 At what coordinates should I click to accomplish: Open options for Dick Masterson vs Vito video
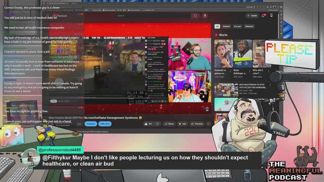click(x=270, y=85)
